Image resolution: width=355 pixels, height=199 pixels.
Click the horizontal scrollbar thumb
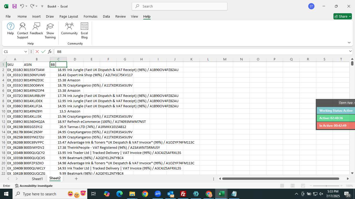click(x=281, y=179)
